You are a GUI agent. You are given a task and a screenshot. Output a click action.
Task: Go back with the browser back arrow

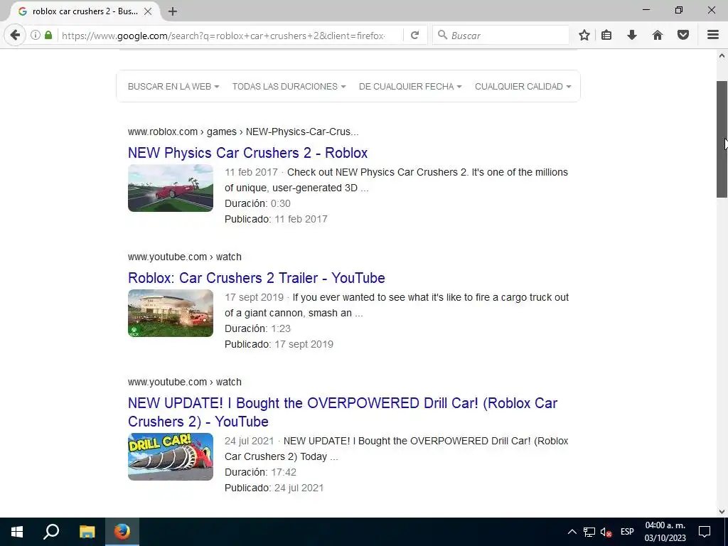(16, 35)
